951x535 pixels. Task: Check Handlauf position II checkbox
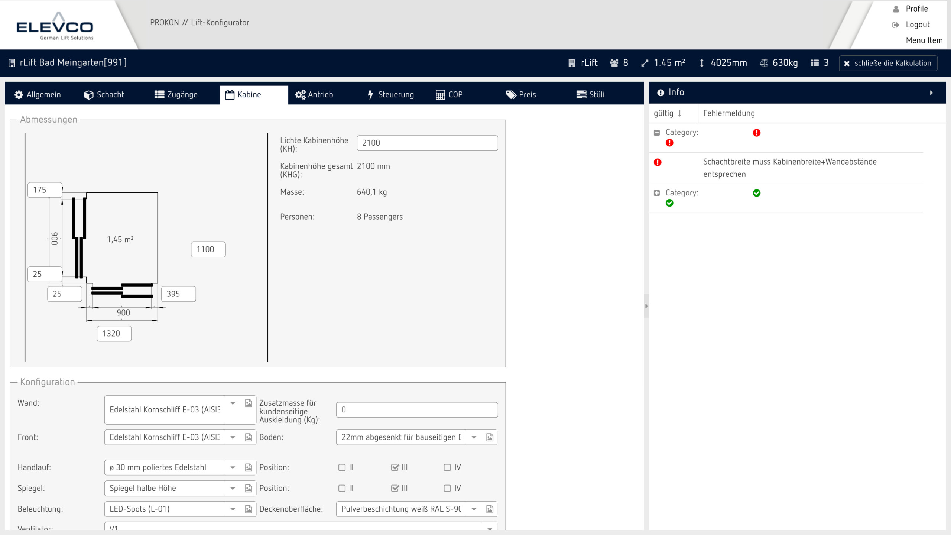[342, 467]
